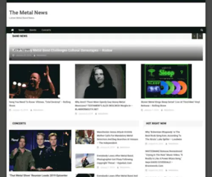Click calendar icon under Bohemian Rhapsody article

tap(146, 144)
